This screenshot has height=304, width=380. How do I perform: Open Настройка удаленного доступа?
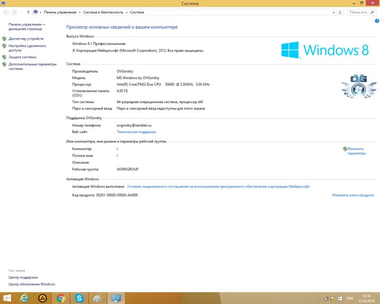(x=27, y=48)
